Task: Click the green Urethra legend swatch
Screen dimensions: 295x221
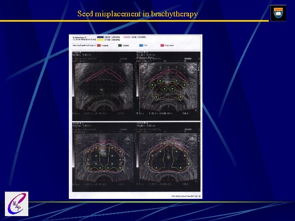Action: point(120,45)
